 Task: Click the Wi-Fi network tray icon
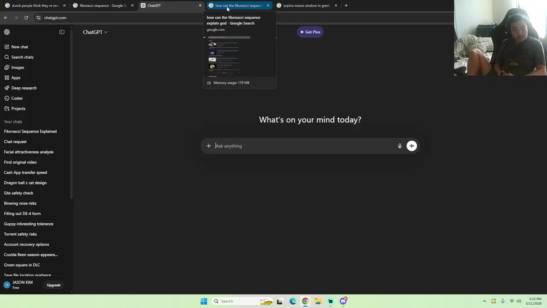(x=512, y=301)
